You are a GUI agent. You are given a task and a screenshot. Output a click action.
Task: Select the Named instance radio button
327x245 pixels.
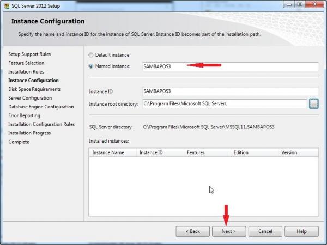pyautogui.click(x=91, y=66)
